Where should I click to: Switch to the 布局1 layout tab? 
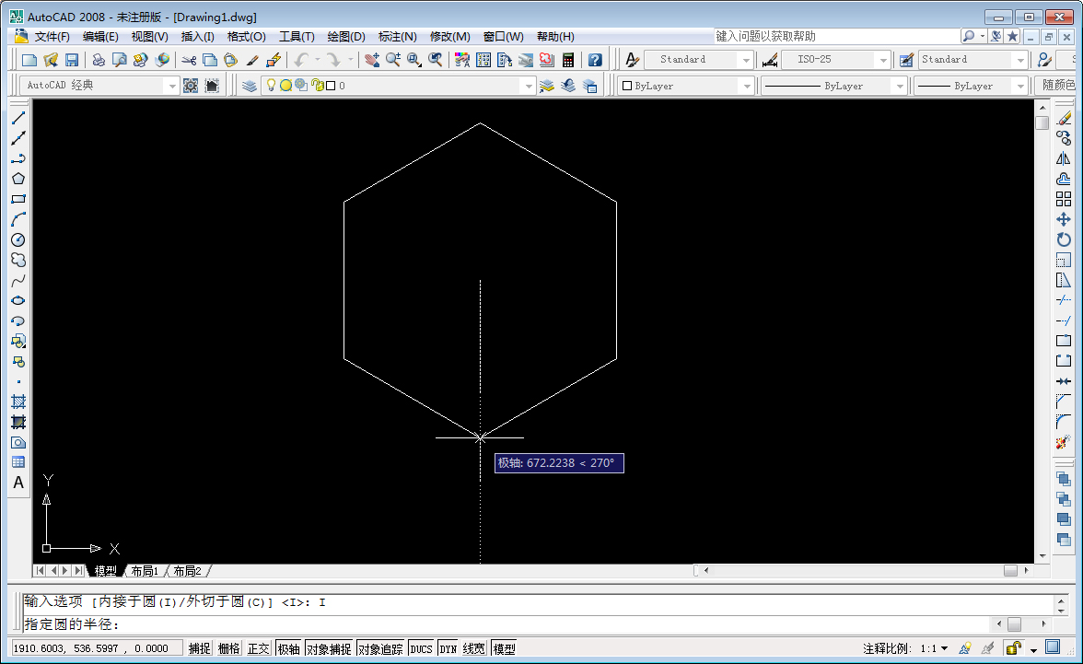click(x=145, y=571)
